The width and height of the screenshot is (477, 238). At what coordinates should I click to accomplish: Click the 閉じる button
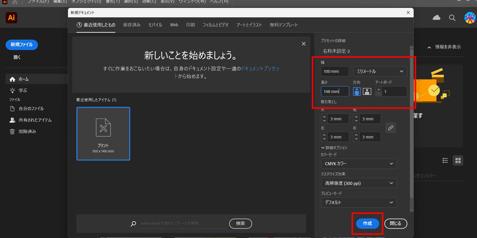coord(396,224)
